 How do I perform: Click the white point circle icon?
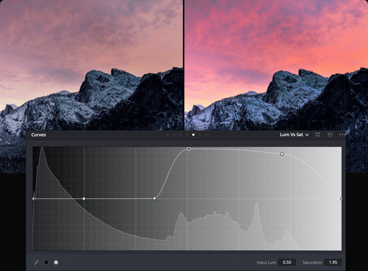pos(56,262)
